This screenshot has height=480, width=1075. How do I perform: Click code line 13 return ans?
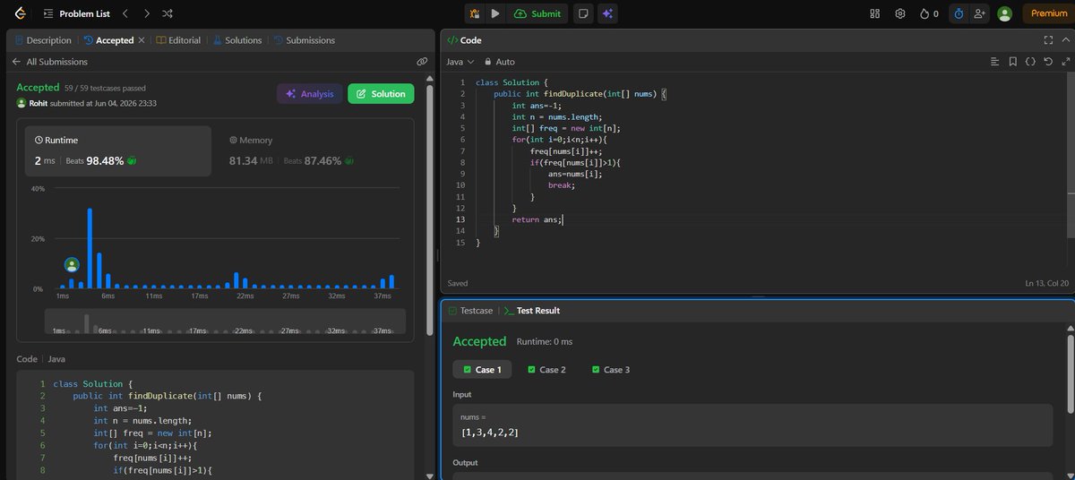click(x=537, y=219)
